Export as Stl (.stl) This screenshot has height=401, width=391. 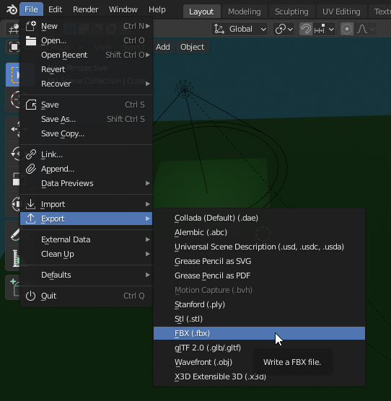[x=259, y=319]
